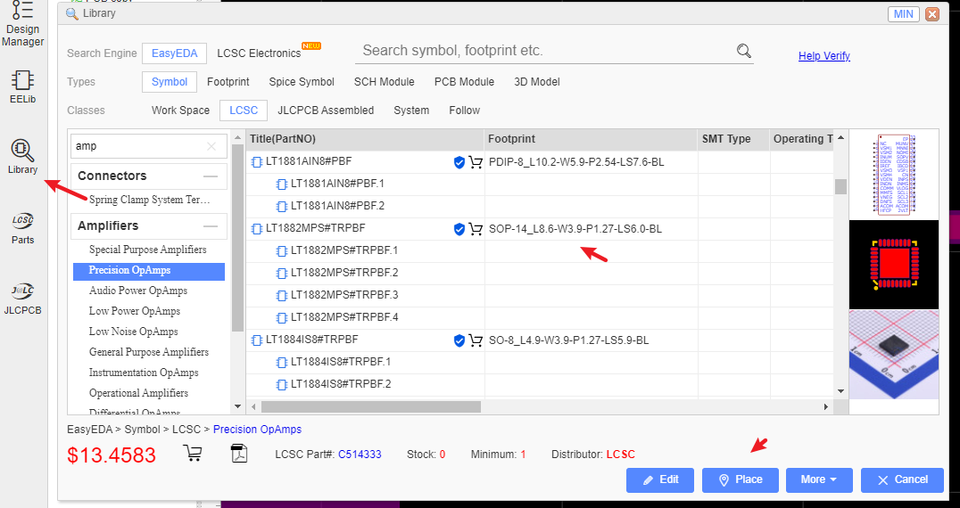Select the Symbol type
960x508 pixels.
point(170,82)
